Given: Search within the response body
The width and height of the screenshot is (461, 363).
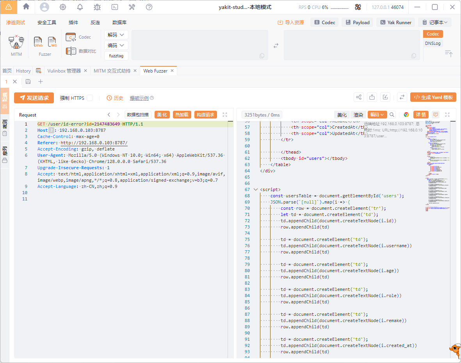Looking at the screenshot, I should point(392,115).
